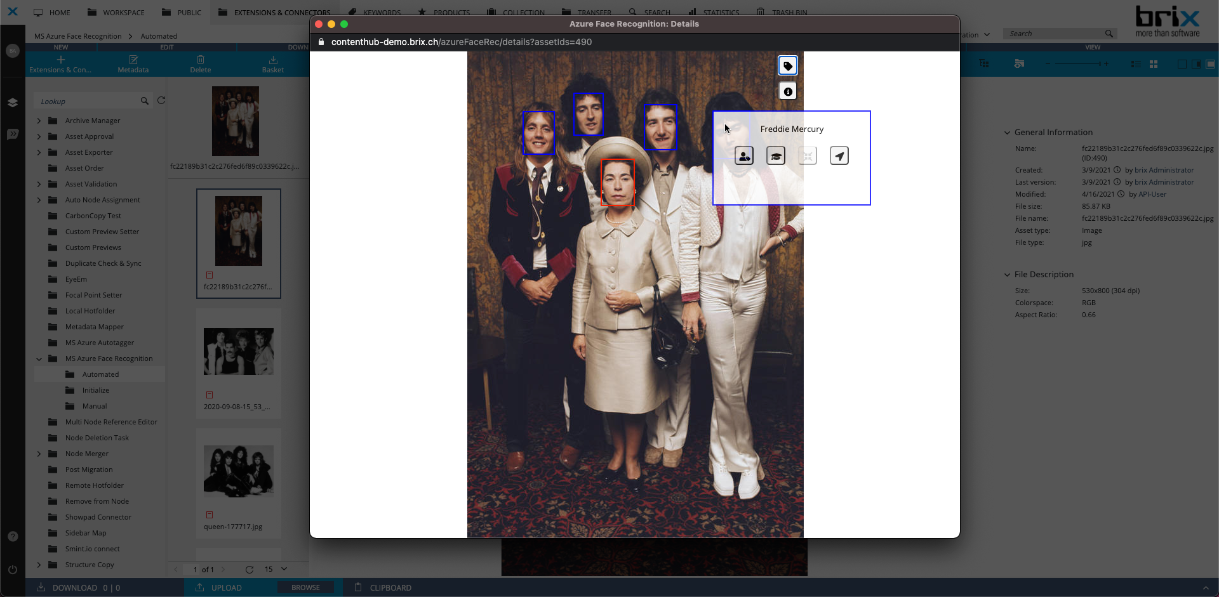Expand the Archive Manager folder
1219x597 pixels.
pos(39,121)
